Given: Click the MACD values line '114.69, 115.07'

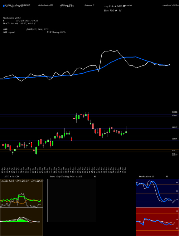Looking at the screenshot, I should [19, 24].
